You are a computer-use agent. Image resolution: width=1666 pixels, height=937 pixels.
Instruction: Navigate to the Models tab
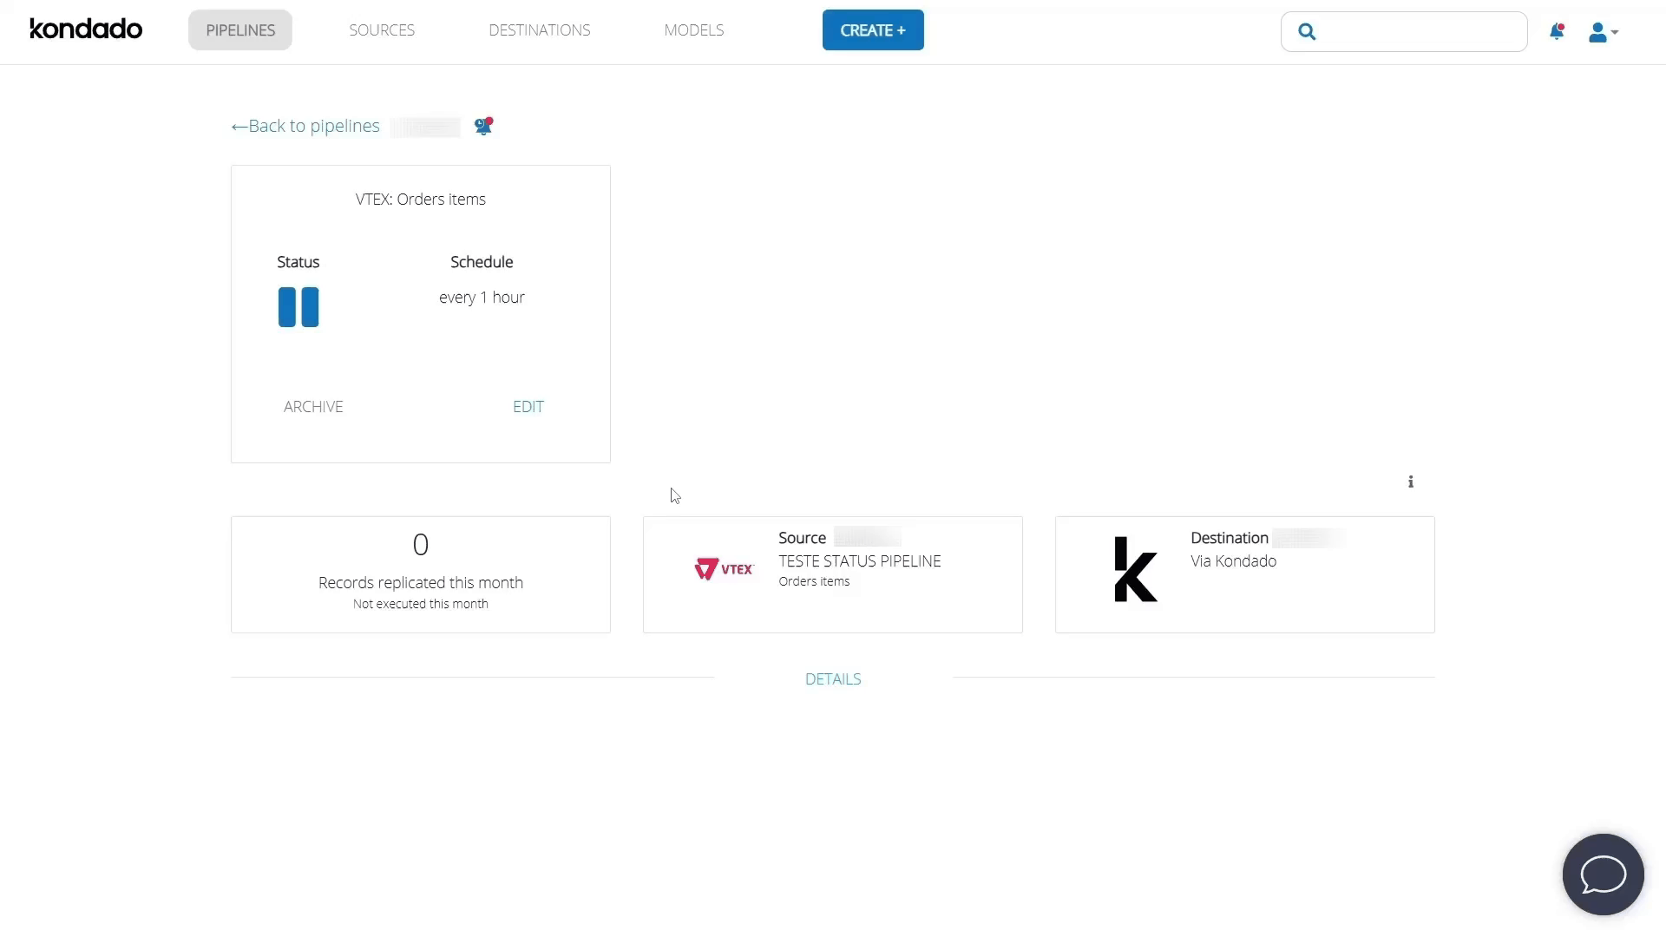(x=694, y=30)
